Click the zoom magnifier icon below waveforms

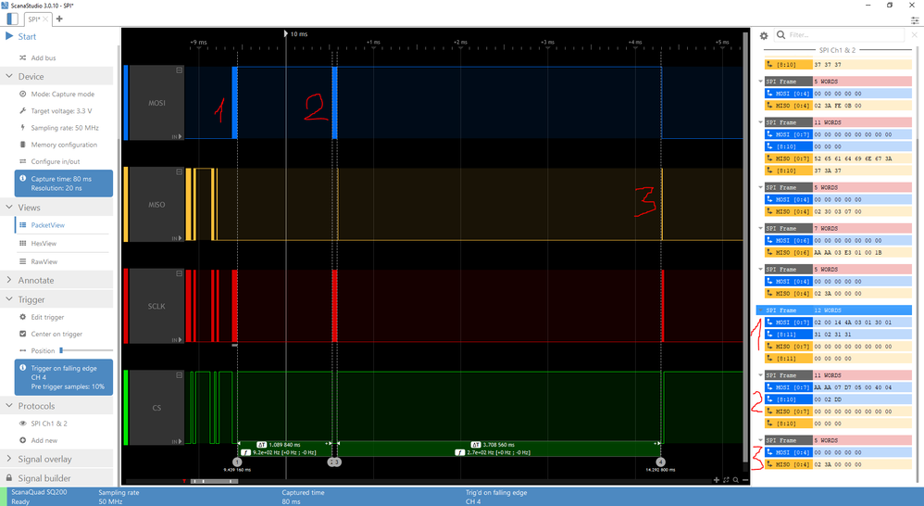coord(735,480)
